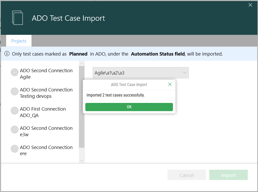Screen dimensions: 258x192
Task: Click the dropdown chevron on the path selector
Action: point(184,72)
